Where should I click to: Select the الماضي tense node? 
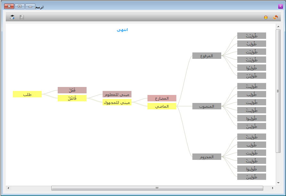[x=162, y=106]
